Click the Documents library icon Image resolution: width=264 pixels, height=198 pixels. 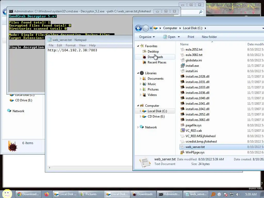[144, 78]
